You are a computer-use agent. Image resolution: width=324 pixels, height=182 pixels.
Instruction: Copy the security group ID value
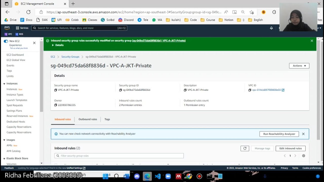pos(120,90)
